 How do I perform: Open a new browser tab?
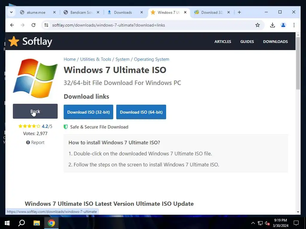pyautogui.click(x=239, y=12)
